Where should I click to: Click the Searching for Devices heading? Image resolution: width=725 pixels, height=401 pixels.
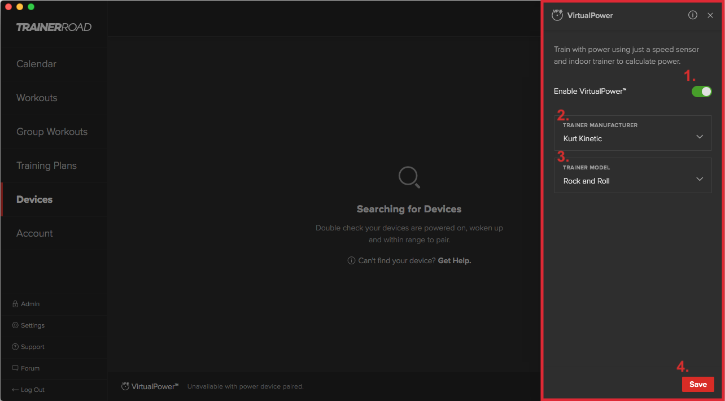(409, 209)
